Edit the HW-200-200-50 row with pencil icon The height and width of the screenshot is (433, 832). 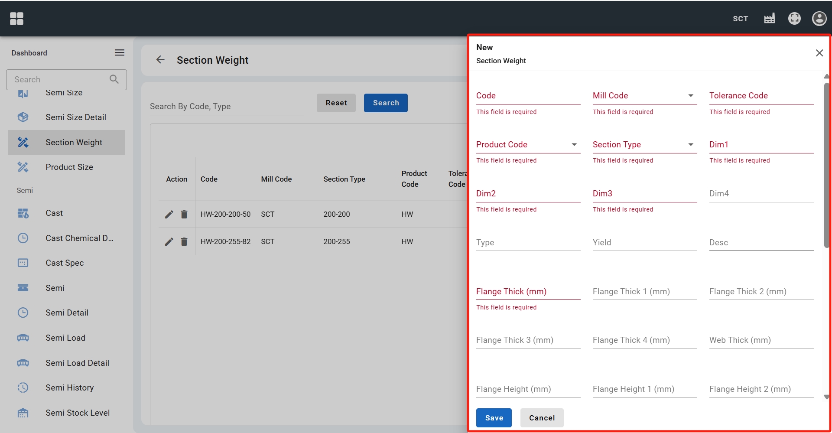tap(169, 215)
